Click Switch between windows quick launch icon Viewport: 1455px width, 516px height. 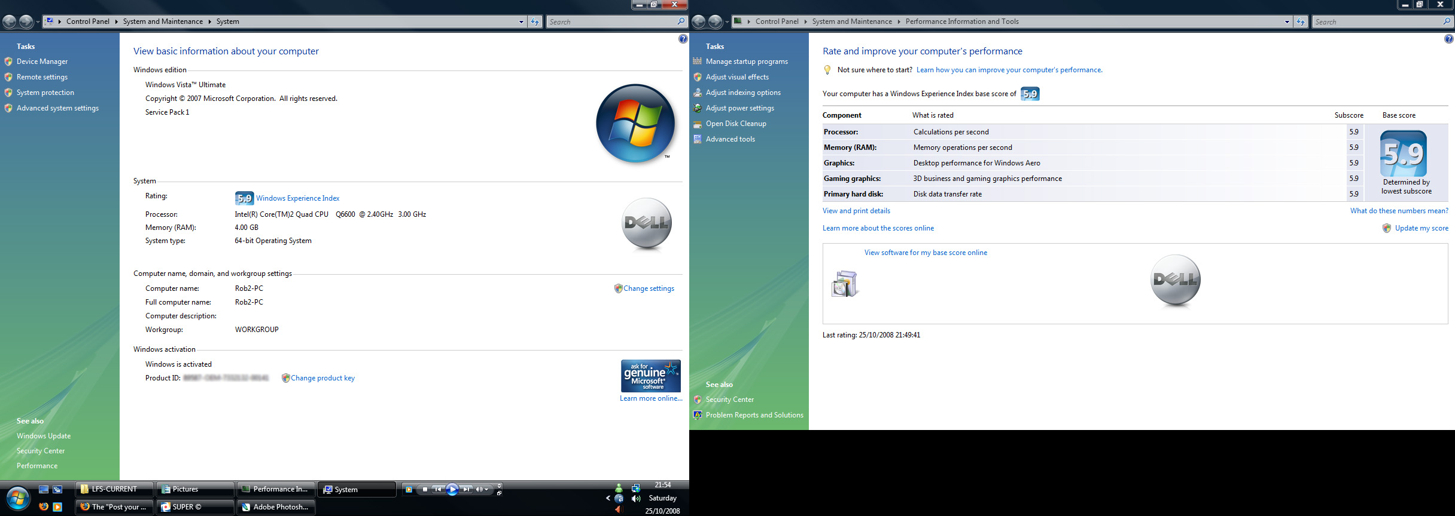[57, 490]
